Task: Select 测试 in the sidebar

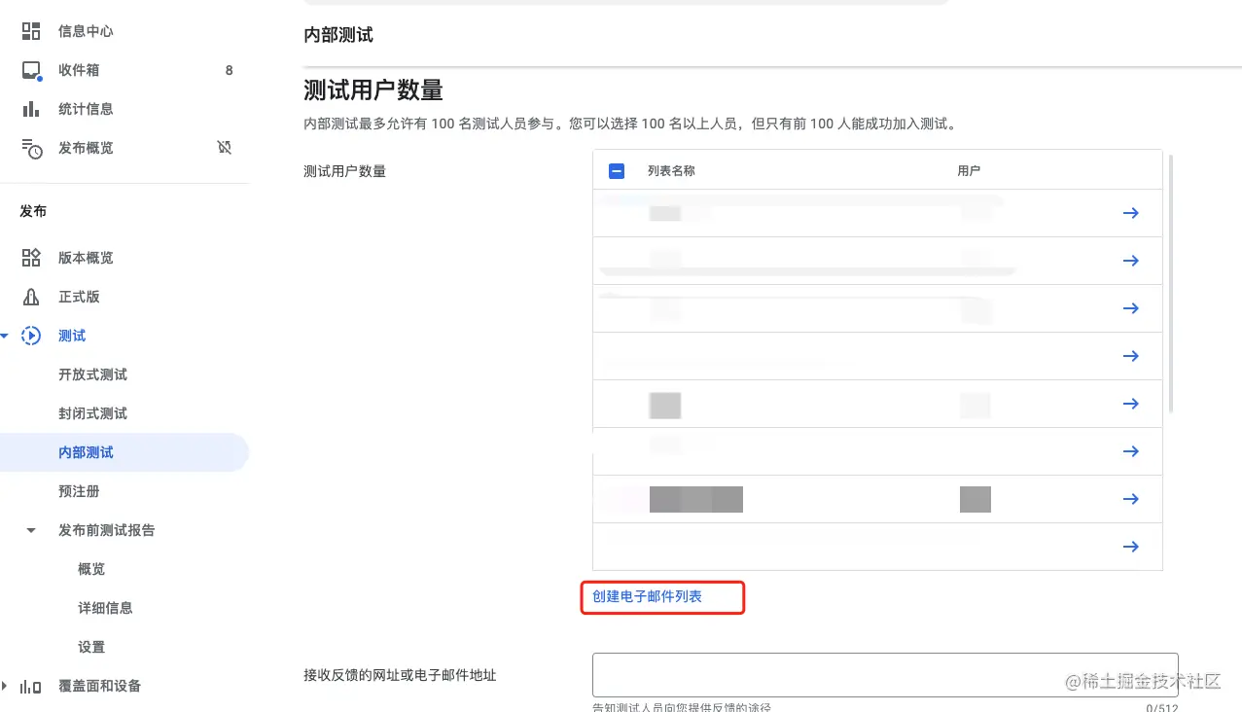Action: coord(72,336)
